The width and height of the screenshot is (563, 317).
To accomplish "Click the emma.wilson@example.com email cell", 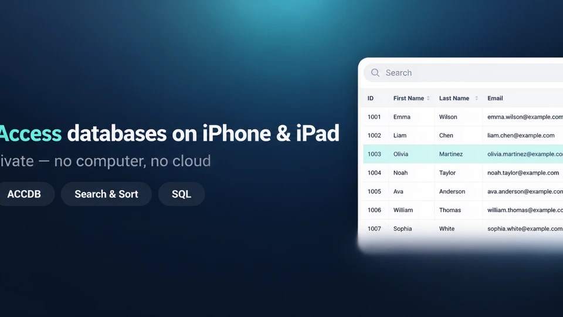I will pyautogui.click(x=525, y=117).
